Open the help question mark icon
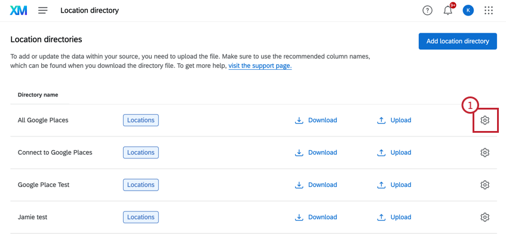The height and width of the screenshot is (234, 506). click(x=427, y=11)
